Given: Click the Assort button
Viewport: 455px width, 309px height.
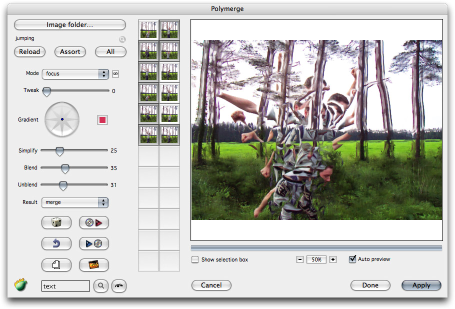Looking at the screenshot, I should tap(70, 52).
